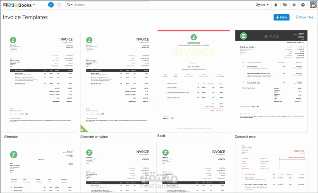Click the 'Basic' template name
Viewport: 318px width, 193px height.
161,135
